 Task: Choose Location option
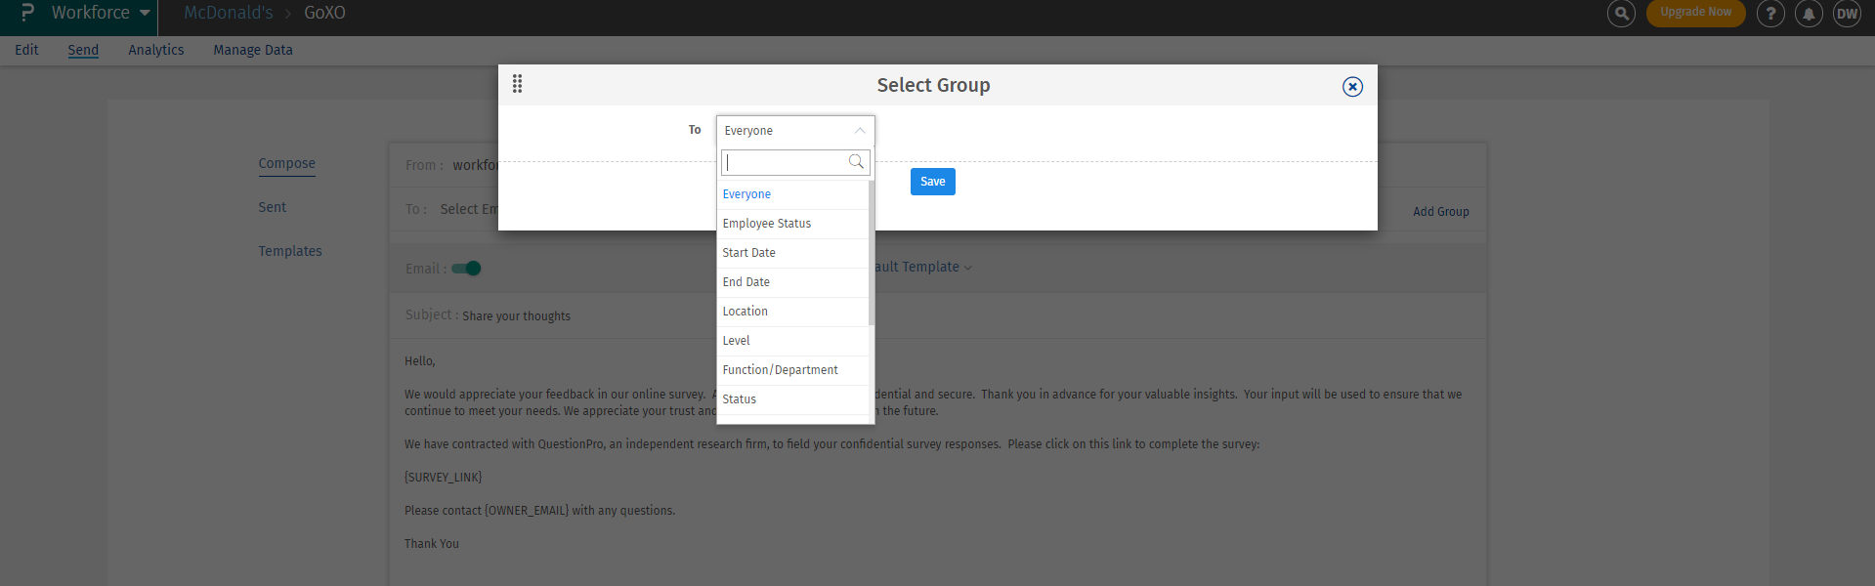coord(792,312)
